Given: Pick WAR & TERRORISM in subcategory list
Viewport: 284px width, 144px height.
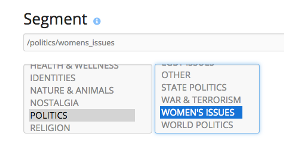Looking at the screenshot, I should click(201, 100).
